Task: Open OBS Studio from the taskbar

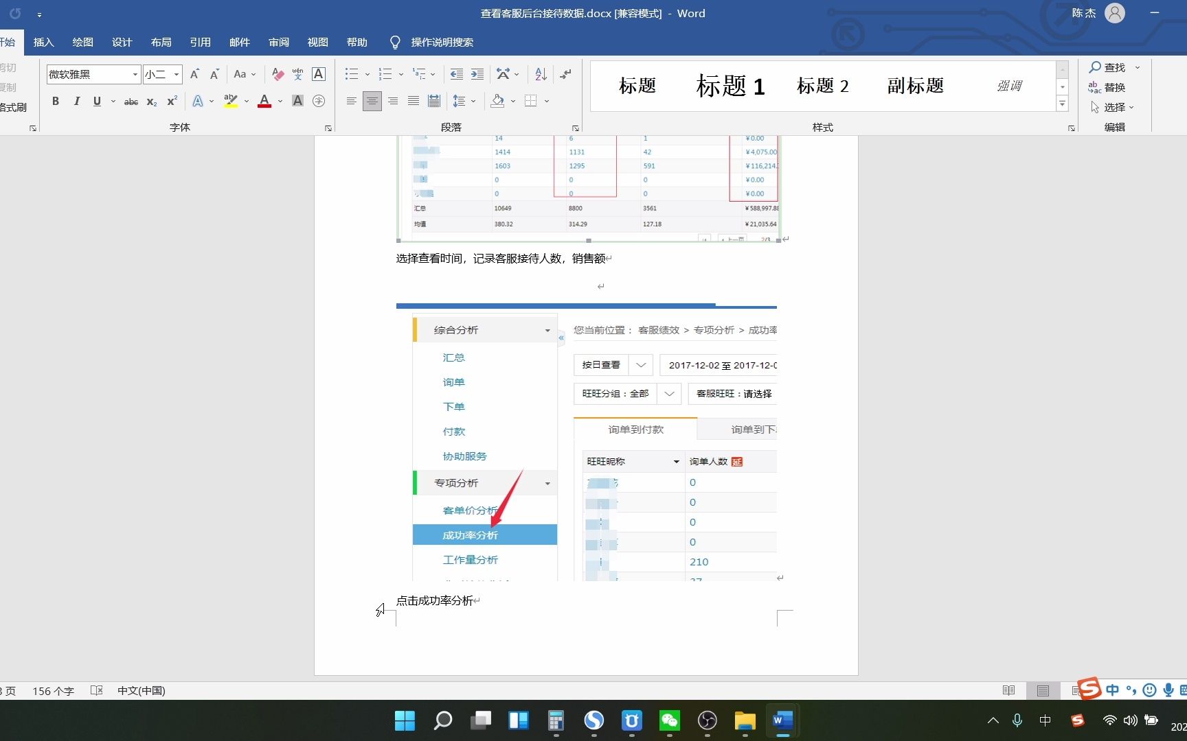Action: 707,720
